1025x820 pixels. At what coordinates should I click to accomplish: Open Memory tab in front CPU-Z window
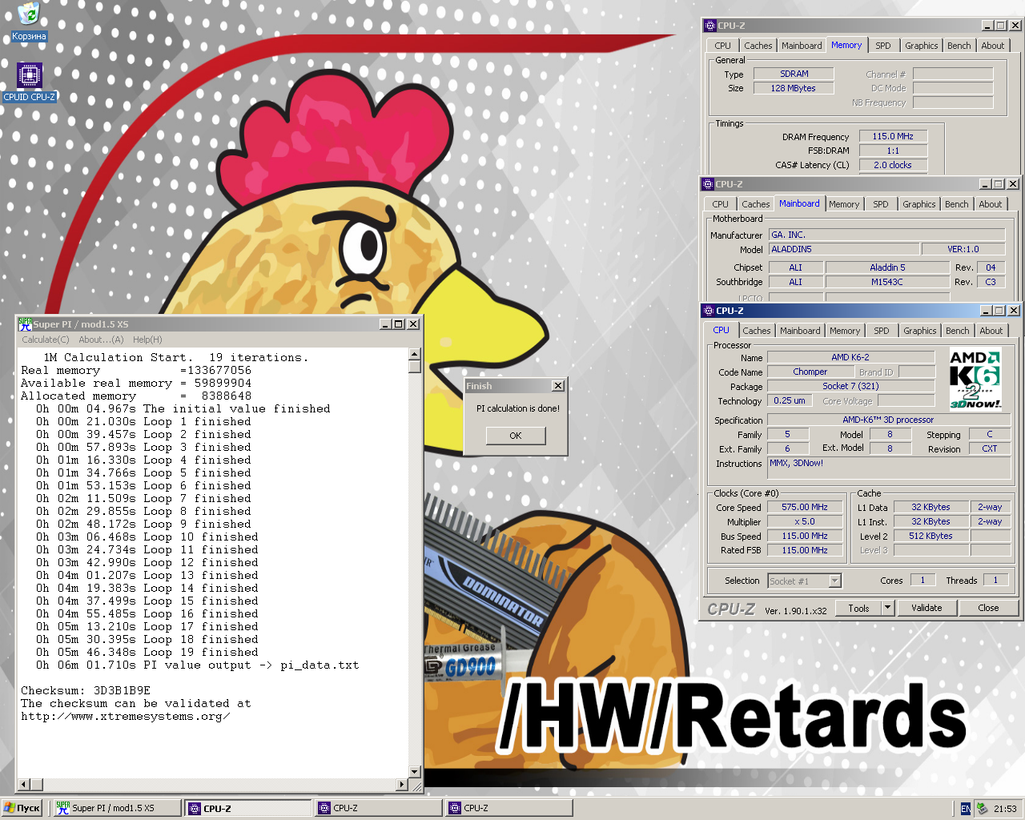pyautogui.click(x=845, y=331)
